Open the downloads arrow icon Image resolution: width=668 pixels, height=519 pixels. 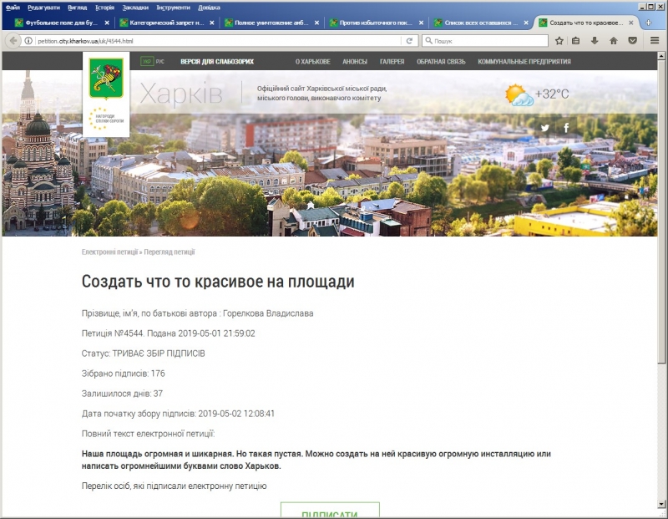(x=595, y=40)
